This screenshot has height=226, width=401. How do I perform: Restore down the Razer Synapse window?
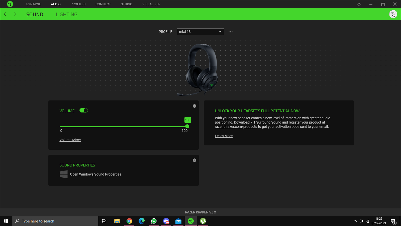(x=383, y=4)
